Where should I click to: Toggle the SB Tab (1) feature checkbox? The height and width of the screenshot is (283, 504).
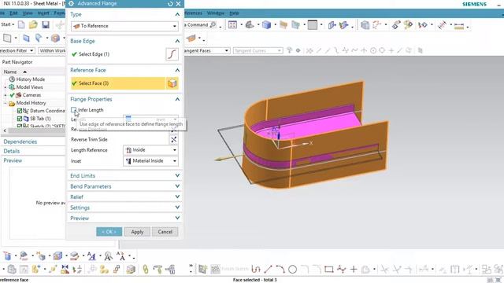pos(19,119)
